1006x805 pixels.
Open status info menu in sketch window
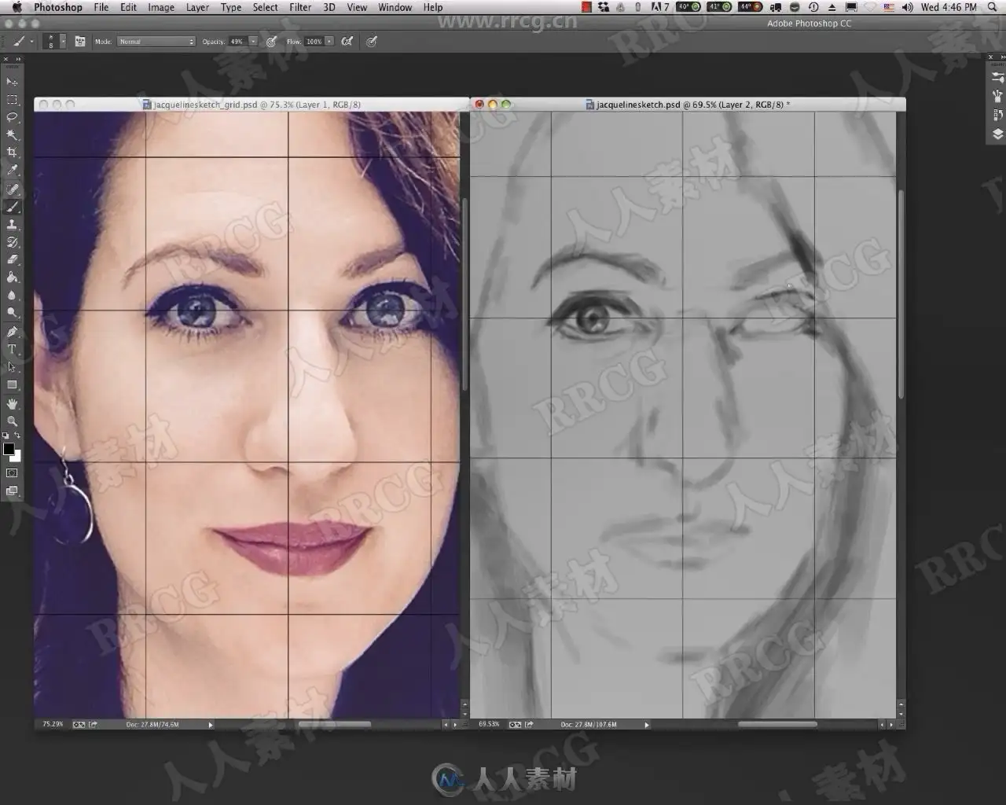click(x=647, y=725)
